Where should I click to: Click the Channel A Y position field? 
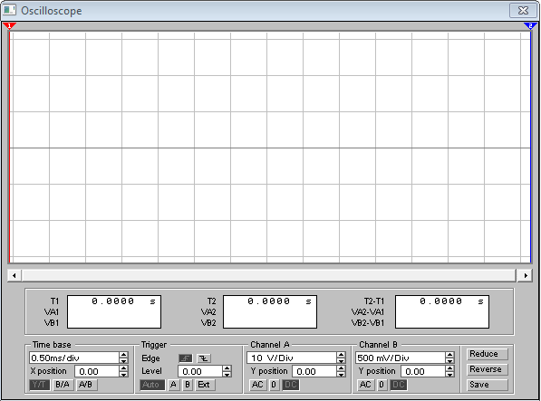point(314,371)
